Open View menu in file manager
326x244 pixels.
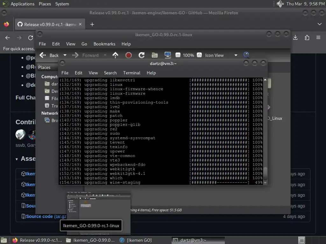[71, 44]
